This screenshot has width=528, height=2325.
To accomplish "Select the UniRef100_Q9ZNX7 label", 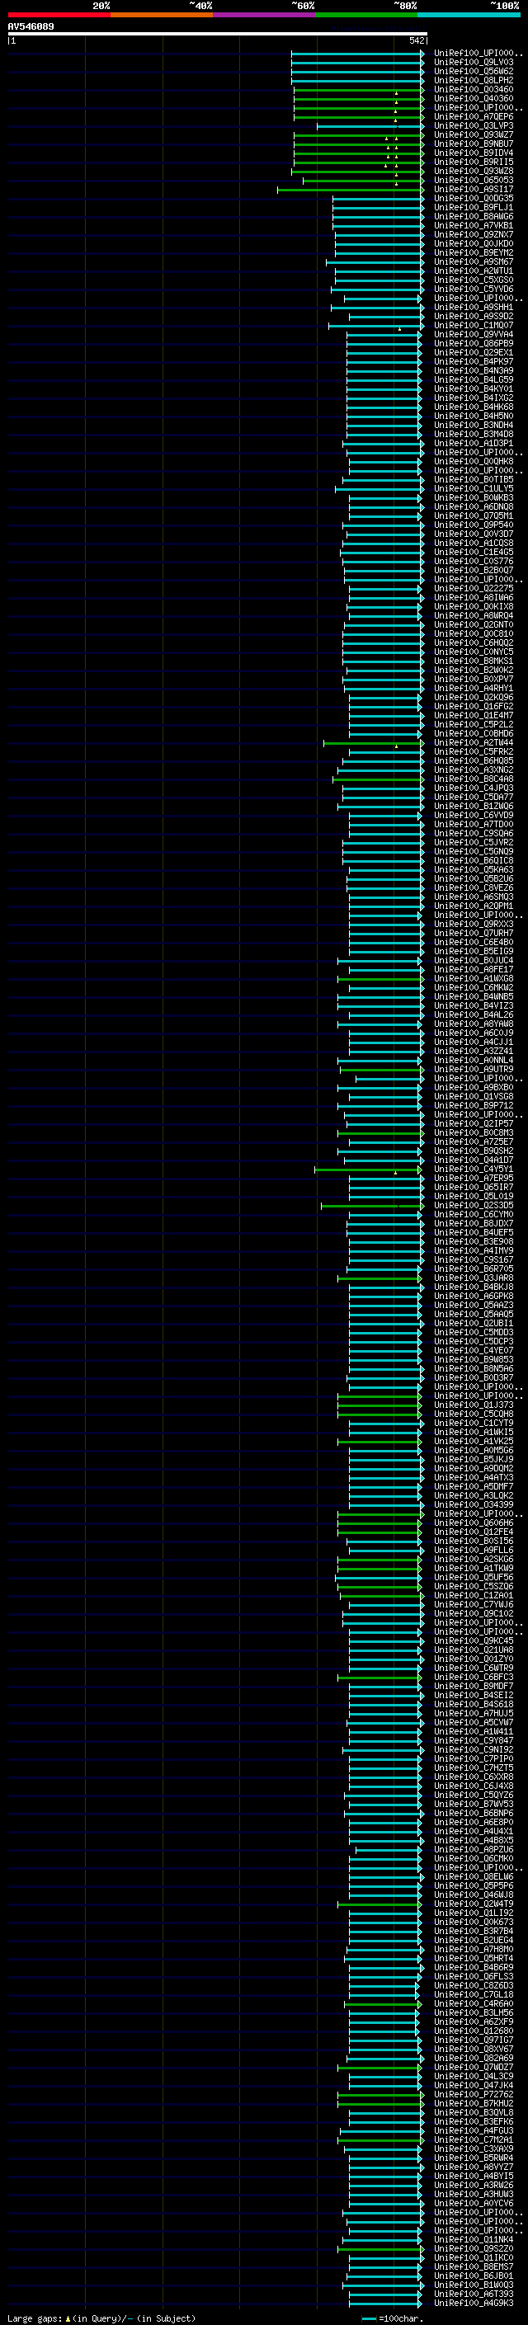I will [473, 235].
